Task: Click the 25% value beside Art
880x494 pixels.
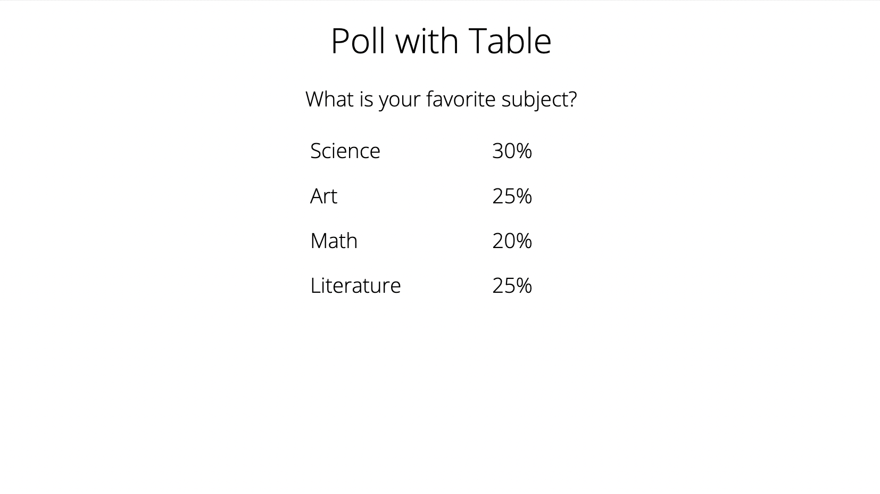Action: (x=512, y=196)
